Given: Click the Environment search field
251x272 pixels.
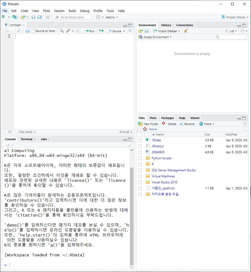Looking at the screenshot, I should pyautogui.click(x=230, y=37).
